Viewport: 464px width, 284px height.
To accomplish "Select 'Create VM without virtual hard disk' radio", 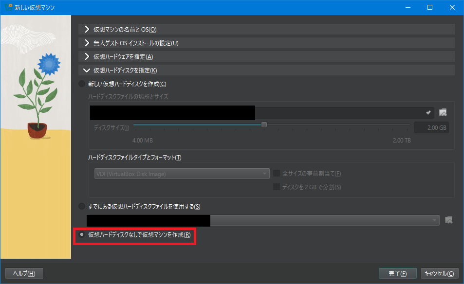I will [82, 235].
